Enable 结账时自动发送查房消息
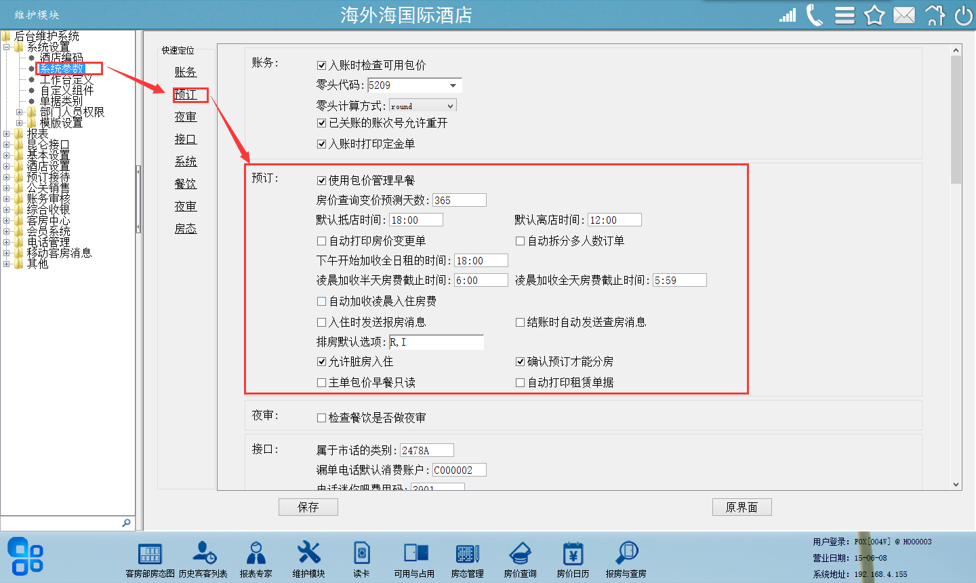976x583 pixels. pos(521,323)
